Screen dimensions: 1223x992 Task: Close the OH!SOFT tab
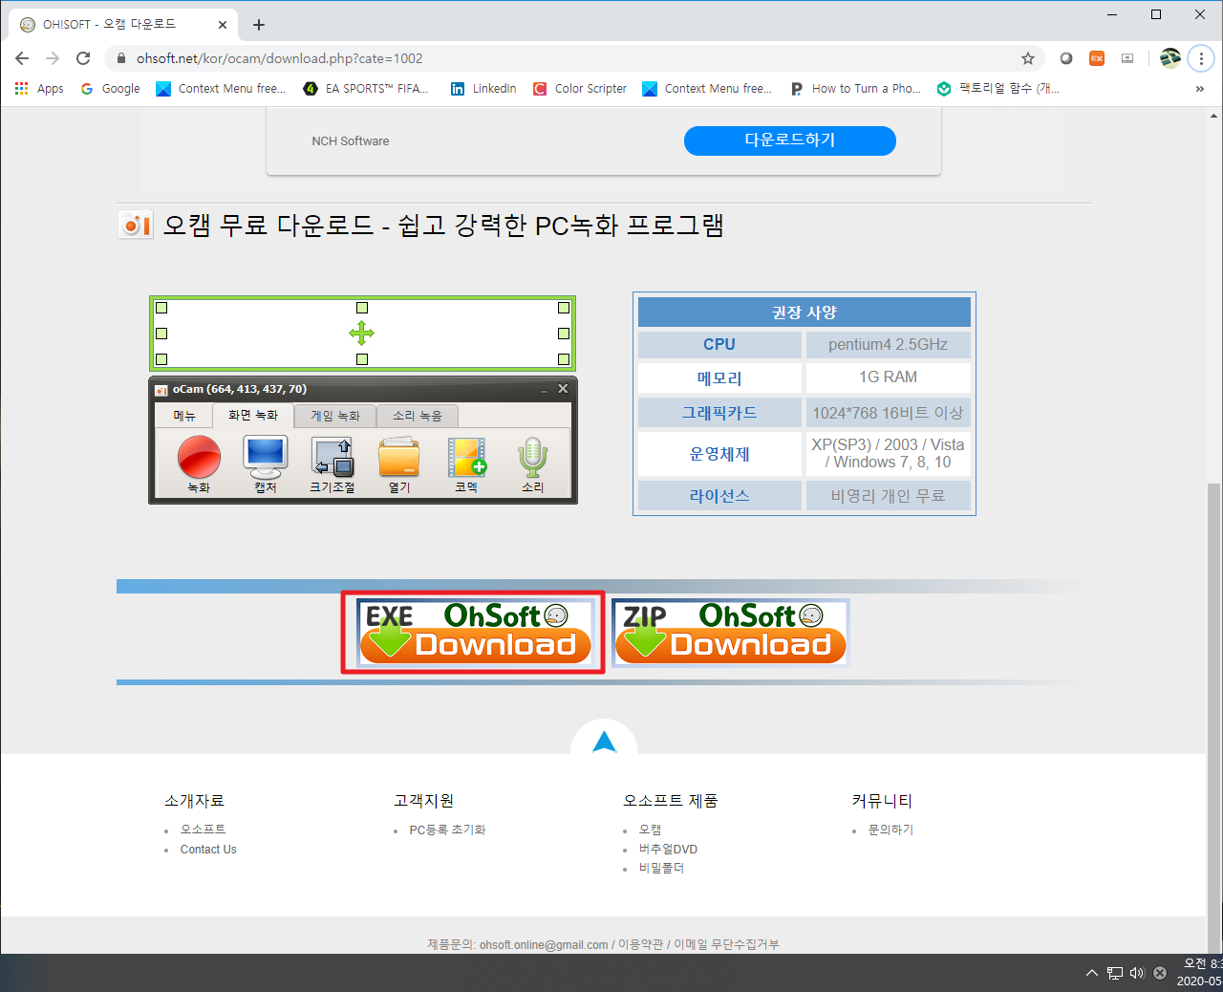click(223, 25)
